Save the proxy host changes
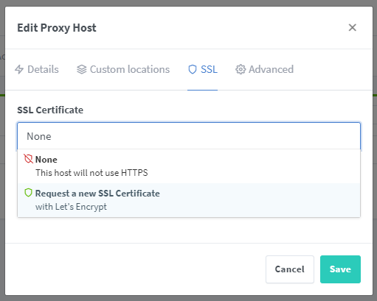This screenshot has height=301, width=377. [x=340, y=269]
